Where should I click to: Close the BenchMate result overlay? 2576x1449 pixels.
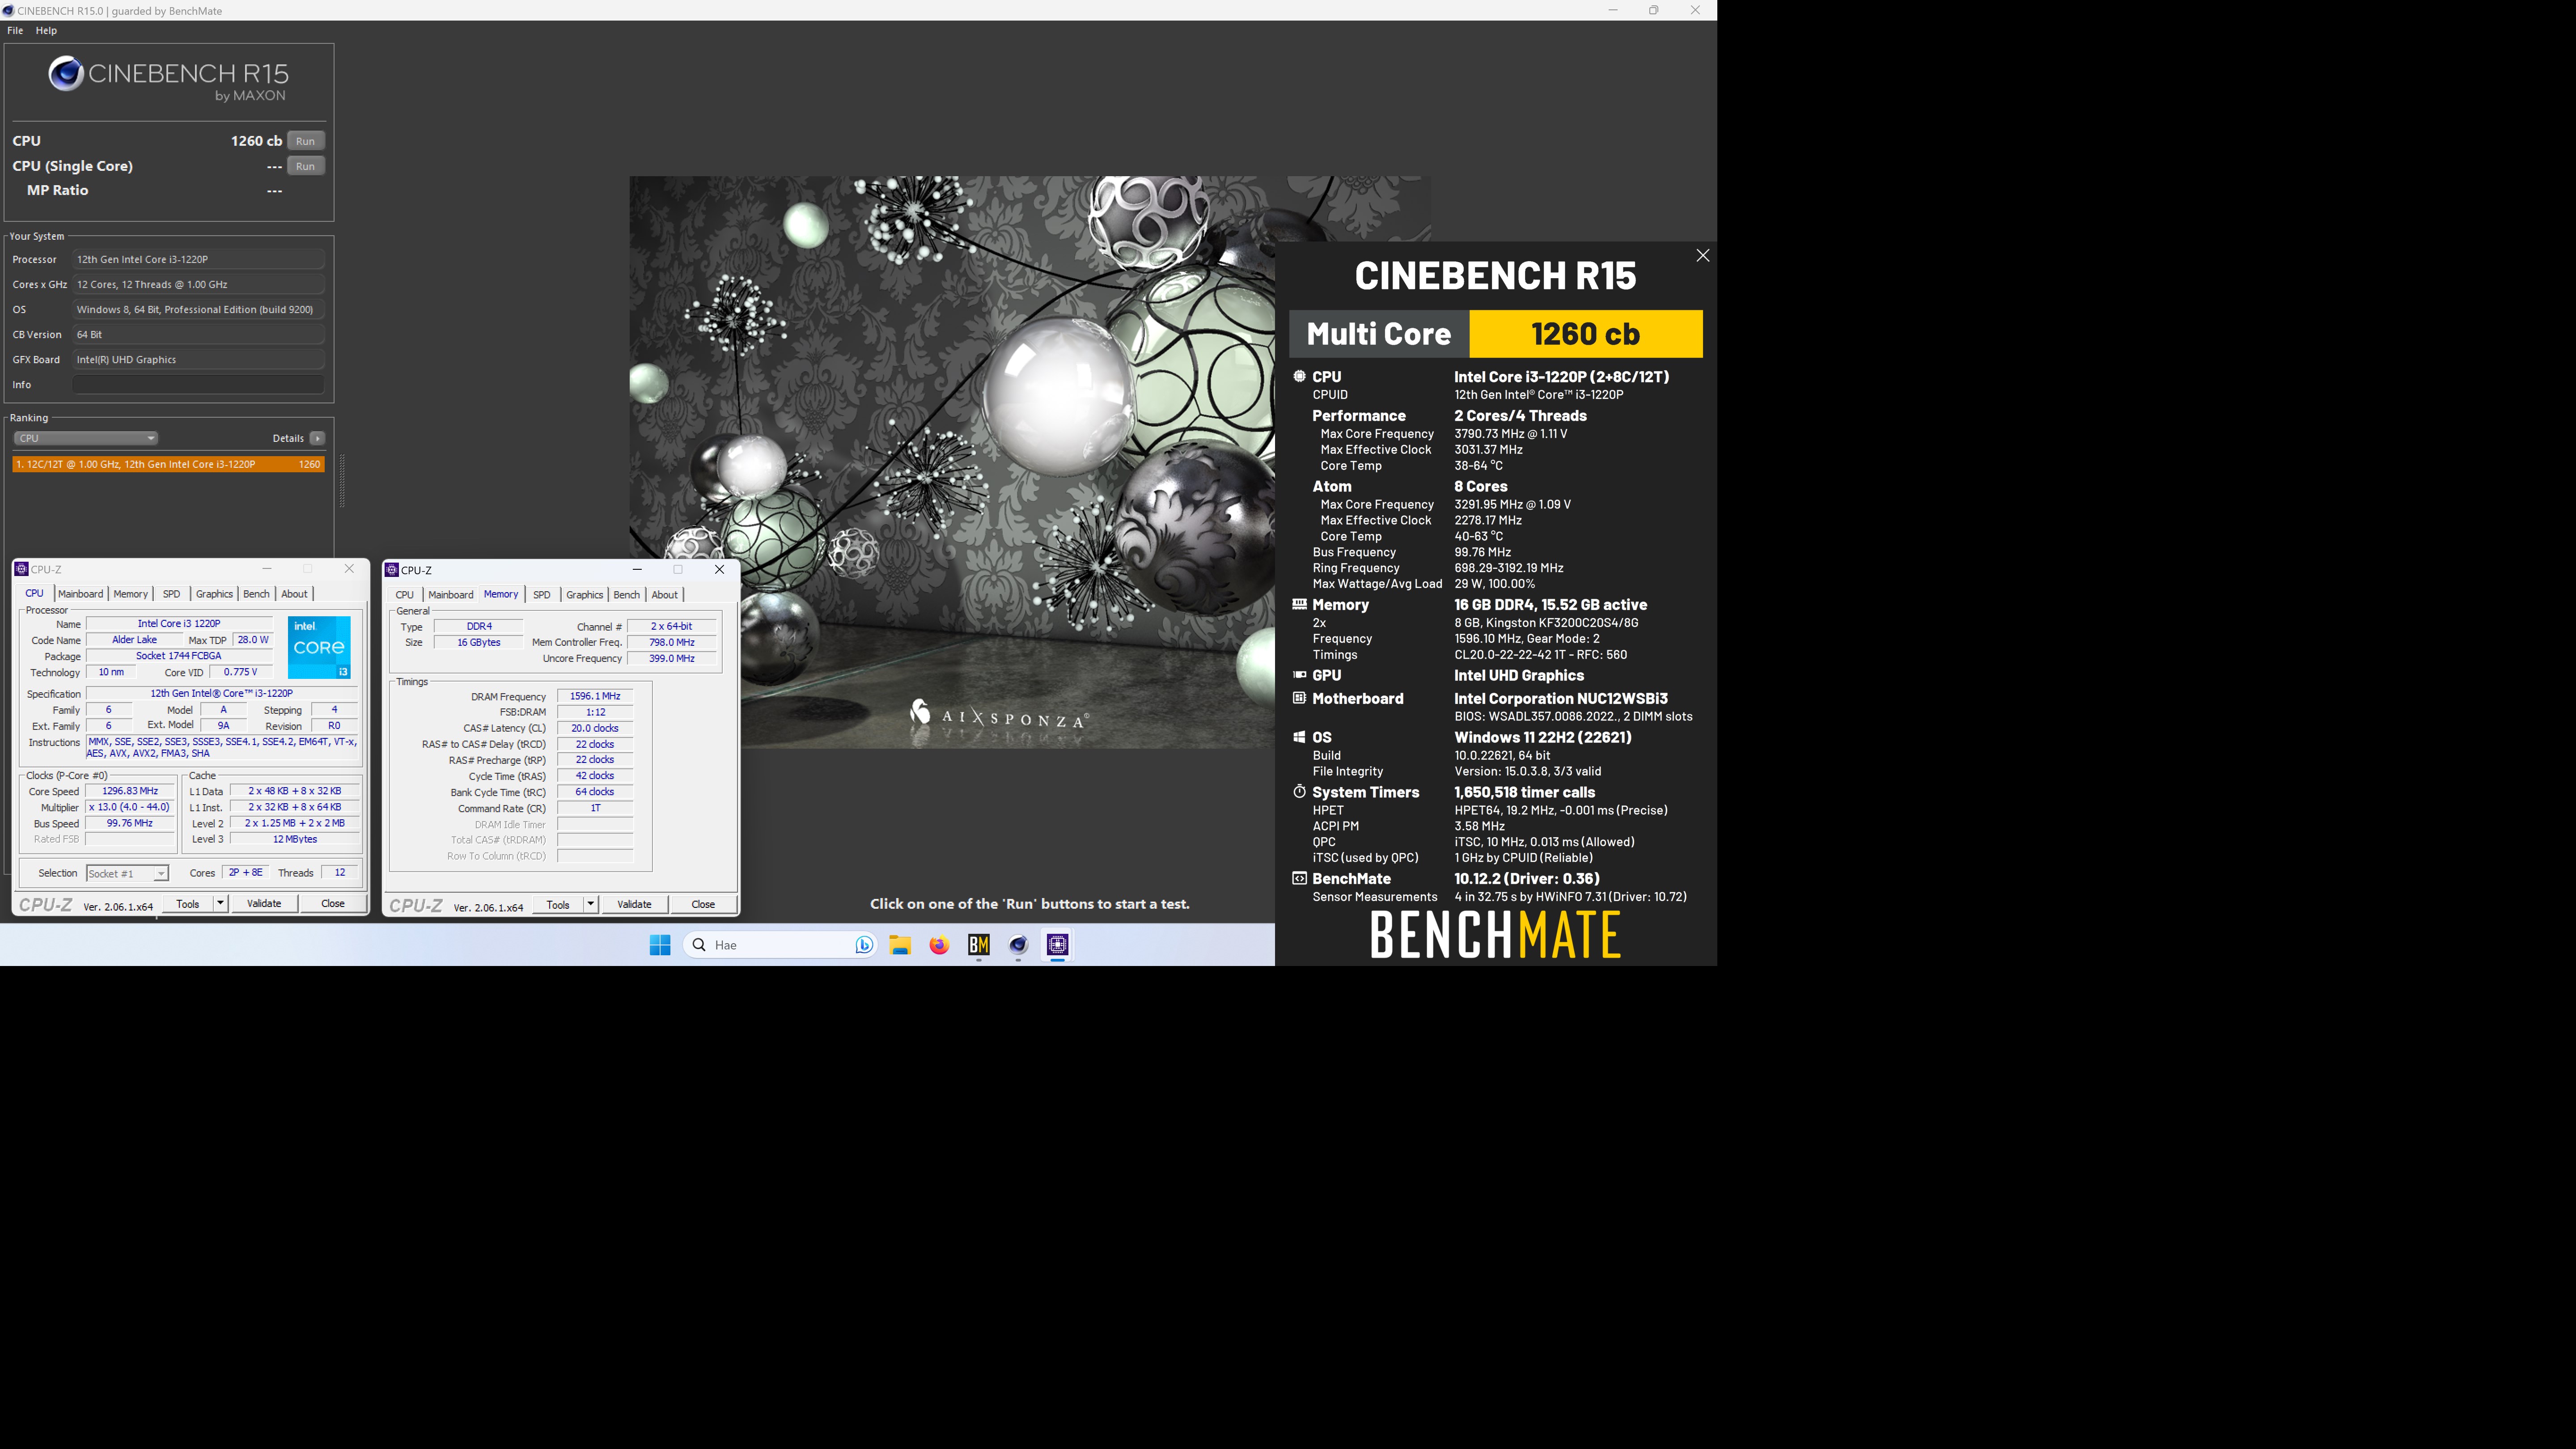tap(1702, 256)
